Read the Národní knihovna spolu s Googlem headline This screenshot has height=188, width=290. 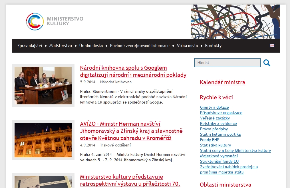coord(133,71)
